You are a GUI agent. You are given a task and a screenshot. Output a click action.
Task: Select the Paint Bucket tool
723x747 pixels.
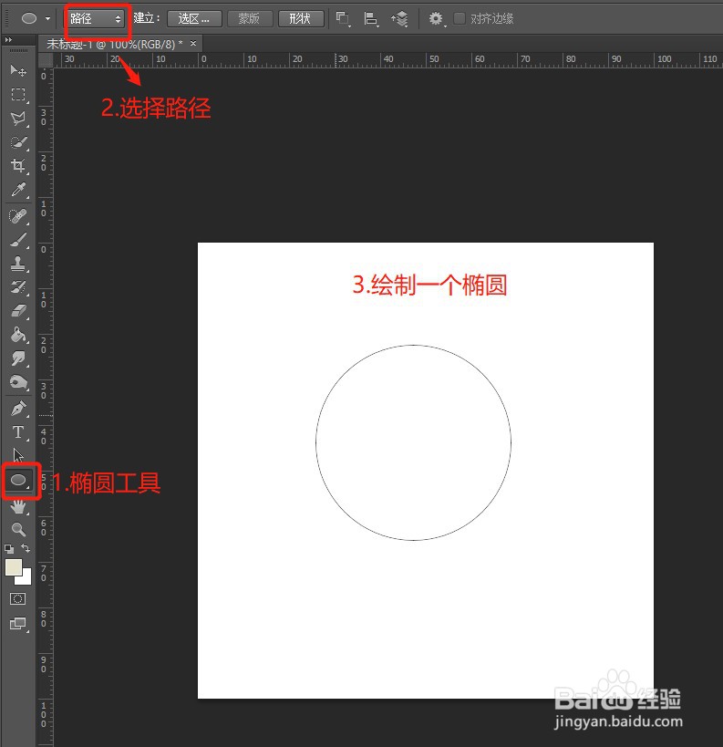pos(18,335)
